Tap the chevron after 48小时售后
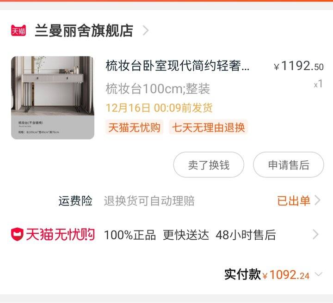Screen dimensions: 333x303 [316, 235]
